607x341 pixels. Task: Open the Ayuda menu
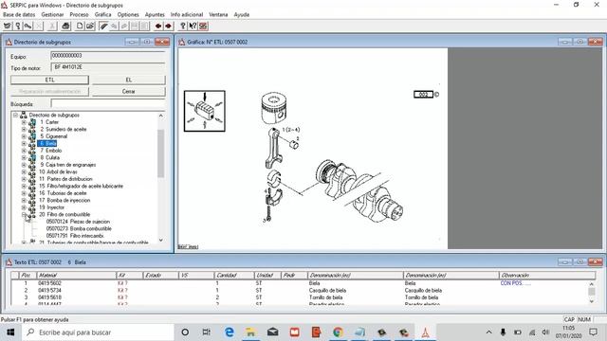(x=242, y=14)
